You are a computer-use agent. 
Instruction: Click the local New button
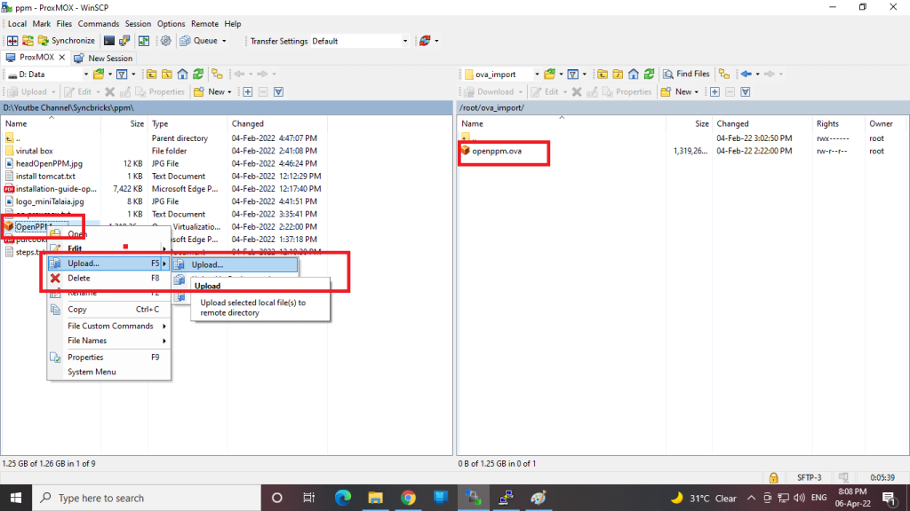coord(212,91)
